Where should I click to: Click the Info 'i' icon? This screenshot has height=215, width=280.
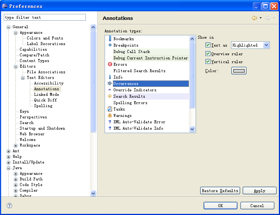[x=110, y=77]
